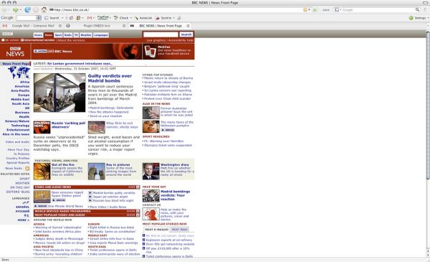430x262 pixels.
Task: Switch to Google Mail - Compose Mail tab
Action: [33, 26]
